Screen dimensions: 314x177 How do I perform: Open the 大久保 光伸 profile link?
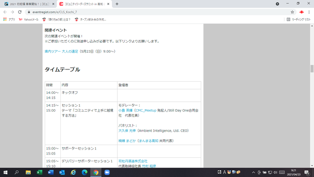click(x=127, y=131)
